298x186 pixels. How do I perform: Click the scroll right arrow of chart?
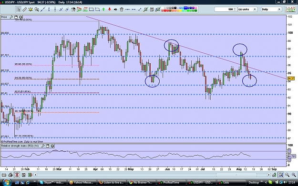click(x=268, y=175)
